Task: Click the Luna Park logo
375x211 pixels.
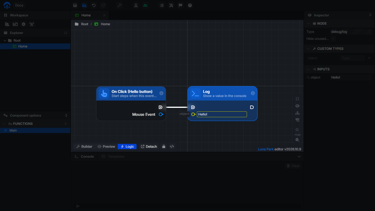Action: [x=7, y=5]
